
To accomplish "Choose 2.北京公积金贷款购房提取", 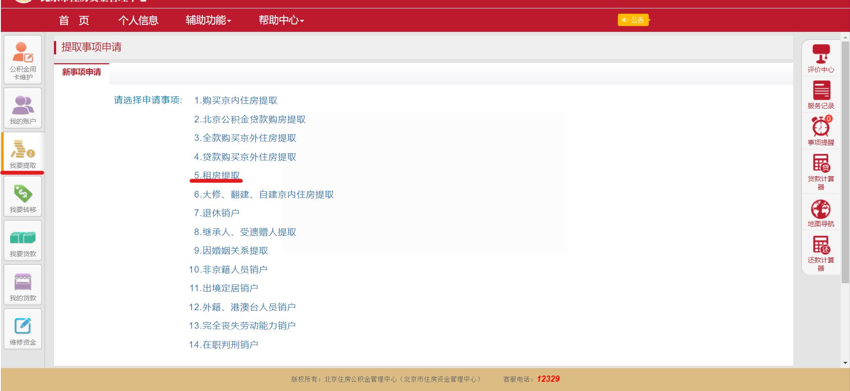I will [x=250, y=119].
